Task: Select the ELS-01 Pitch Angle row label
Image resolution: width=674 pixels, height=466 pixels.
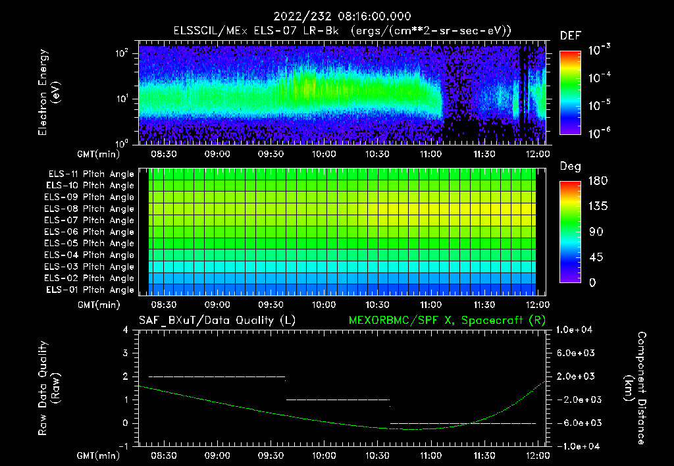Action: point(89,290)
